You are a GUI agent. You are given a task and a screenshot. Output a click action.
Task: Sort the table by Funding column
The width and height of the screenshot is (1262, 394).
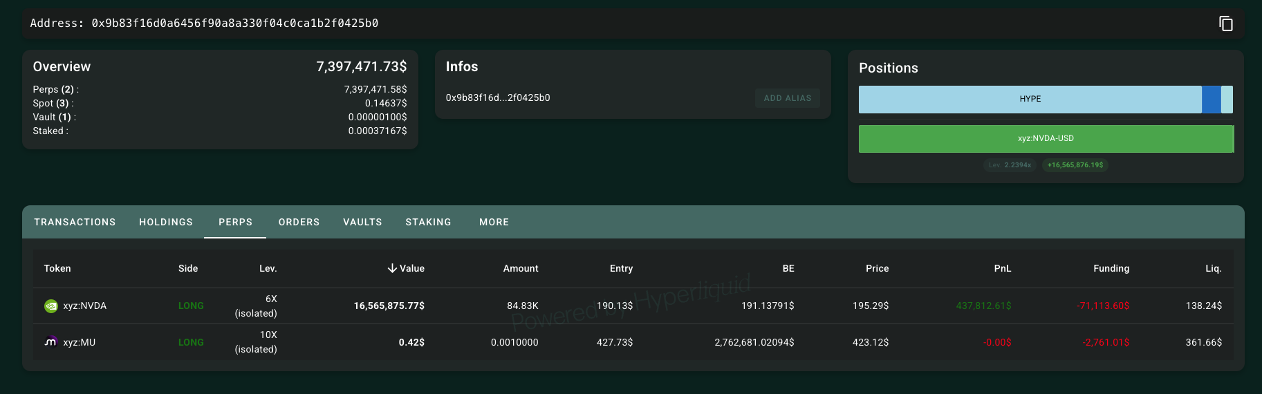[x=1111, y=268]
